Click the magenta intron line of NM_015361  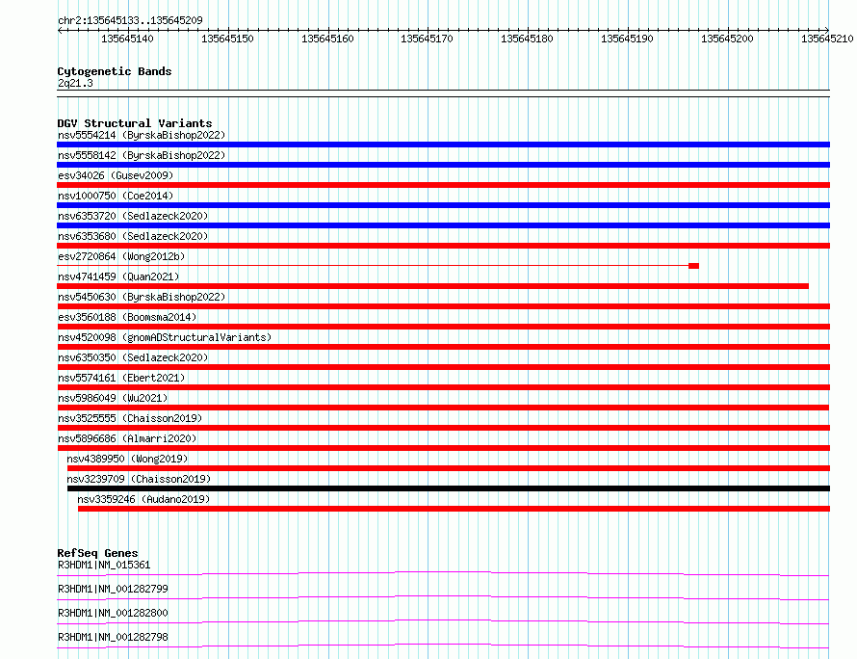443,572
